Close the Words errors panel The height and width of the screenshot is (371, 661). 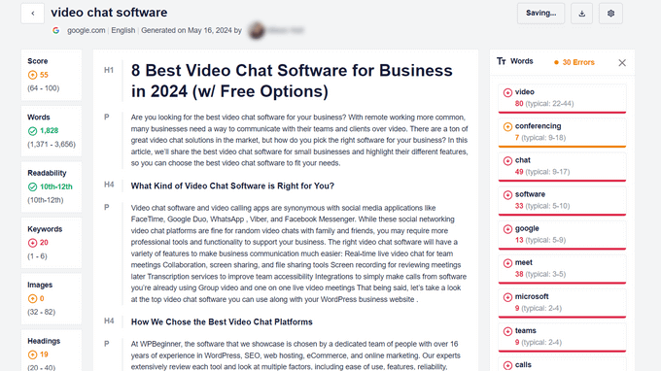tap(622, 63)
